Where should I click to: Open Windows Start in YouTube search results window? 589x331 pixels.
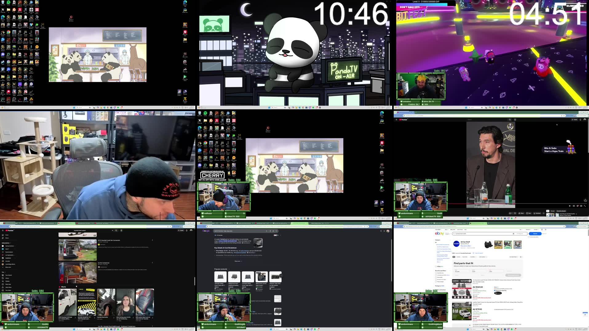click(74, 329)
